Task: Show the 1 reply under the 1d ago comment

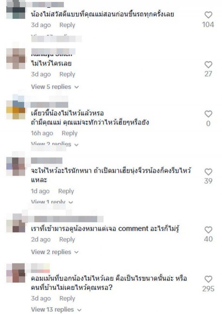Action: click(x=52, y=202)
